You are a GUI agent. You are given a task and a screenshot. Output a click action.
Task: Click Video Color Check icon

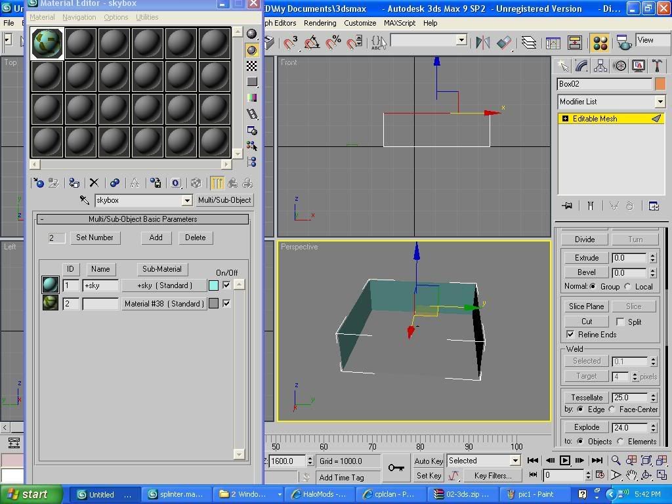coord(251,98)
